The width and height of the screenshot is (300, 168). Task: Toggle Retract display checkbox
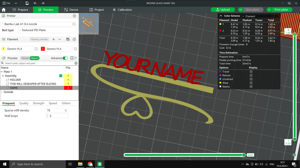pos(251,76)
